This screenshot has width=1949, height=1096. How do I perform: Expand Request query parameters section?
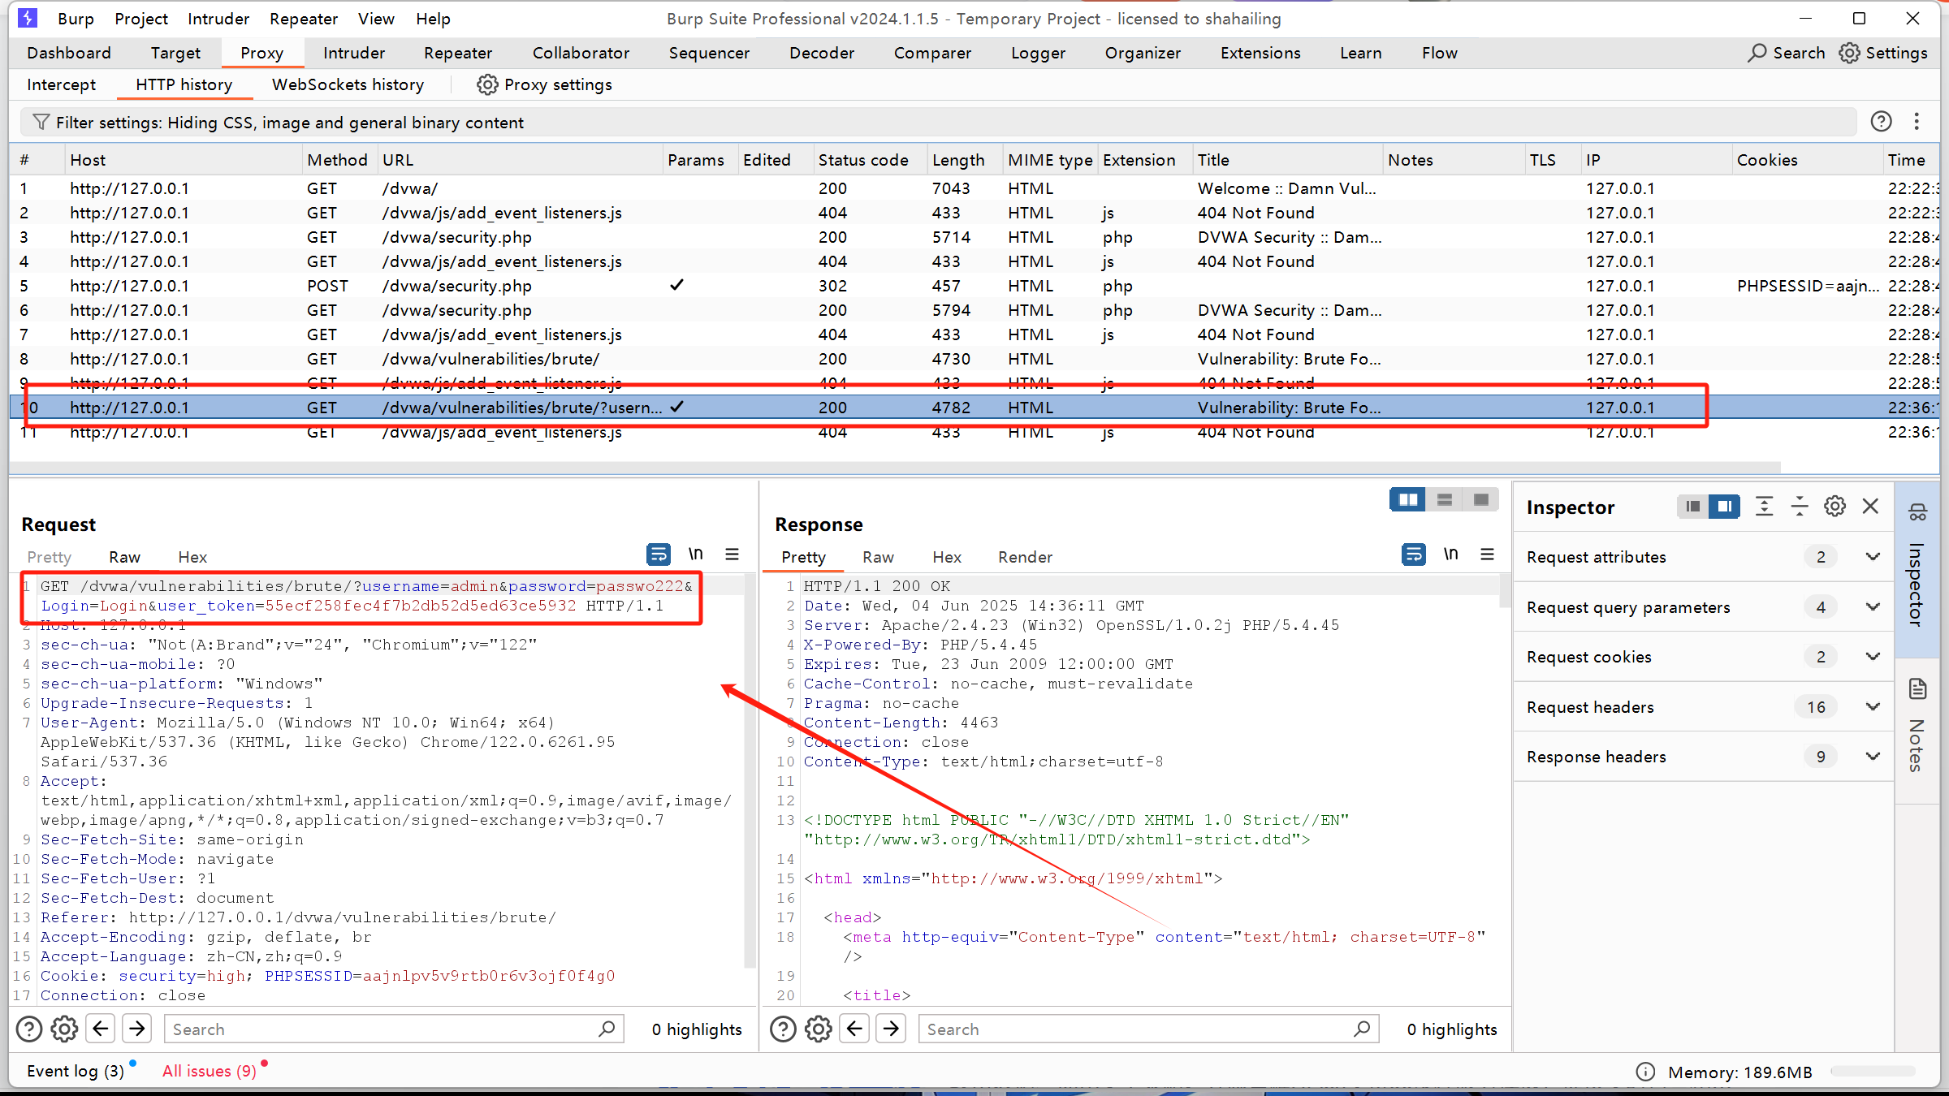[1873, 607]
